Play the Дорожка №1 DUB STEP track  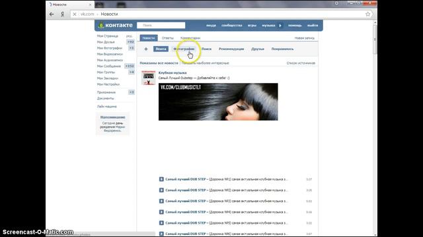click(161, 179)
